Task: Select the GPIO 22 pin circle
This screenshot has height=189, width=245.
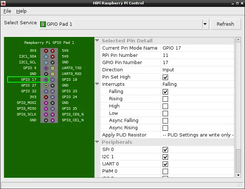Action: click(46, 91)
